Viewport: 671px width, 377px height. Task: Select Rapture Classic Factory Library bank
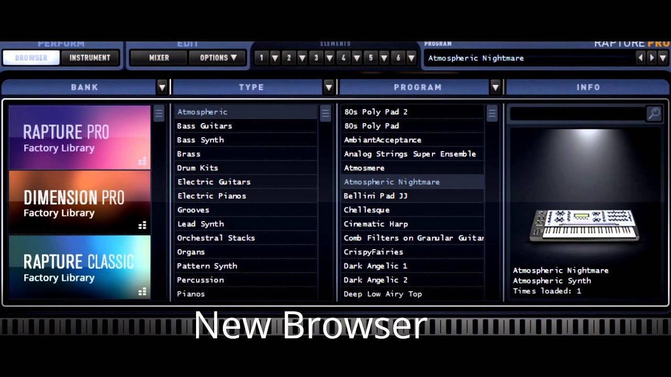[x=80, y=267]
